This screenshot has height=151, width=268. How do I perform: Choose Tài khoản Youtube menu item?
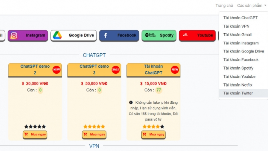243,77
